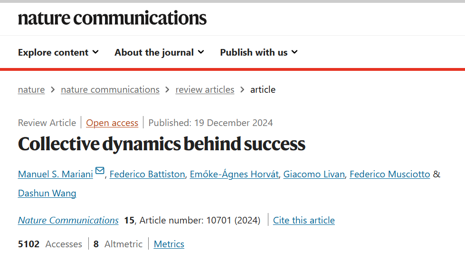This screenshot has width=465, height=262.
Task: Go to the nature breadcrumb link
Action: [31, 89]
